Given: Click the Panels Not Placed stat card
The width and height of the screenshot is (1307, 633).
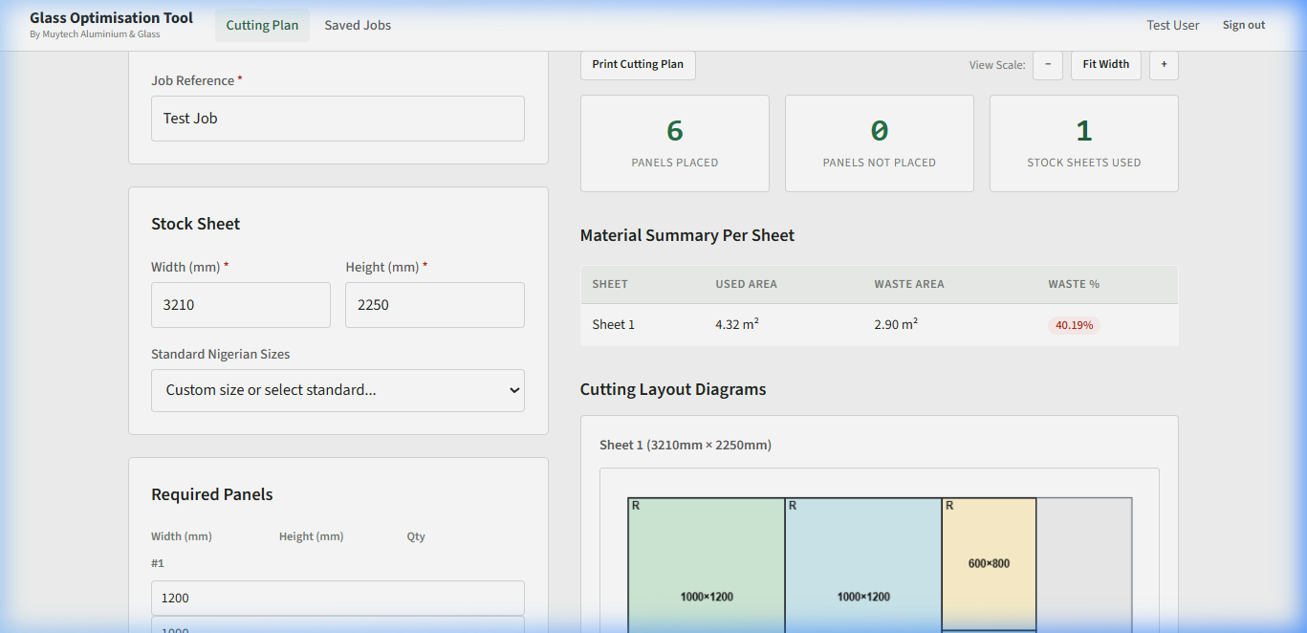Looking at the screenshot, I should pos(880,143).
